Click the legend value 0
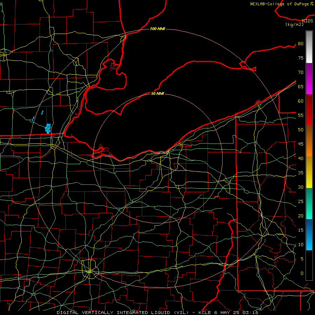Screen dimensions: 315x315 [302, 273]
